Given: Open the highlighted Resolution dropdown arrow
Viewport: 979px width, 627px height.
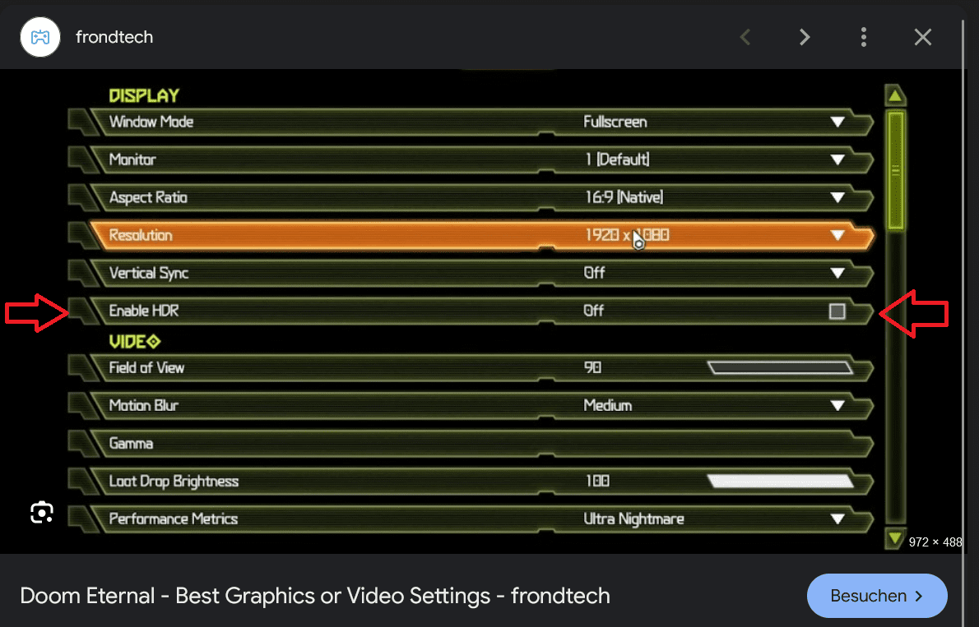Looking at the screenshot, I should 837,235.
